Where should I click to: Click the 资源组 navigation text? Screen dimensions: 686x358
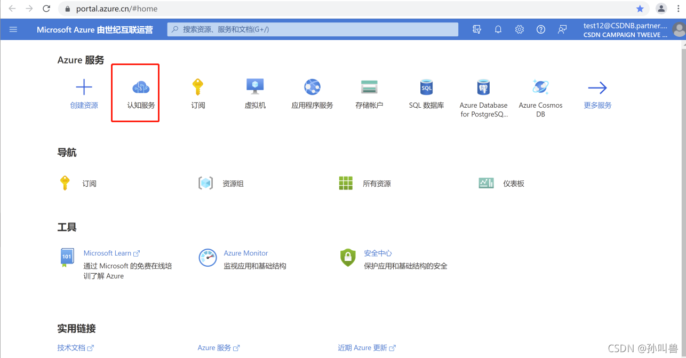click(233, 183)
